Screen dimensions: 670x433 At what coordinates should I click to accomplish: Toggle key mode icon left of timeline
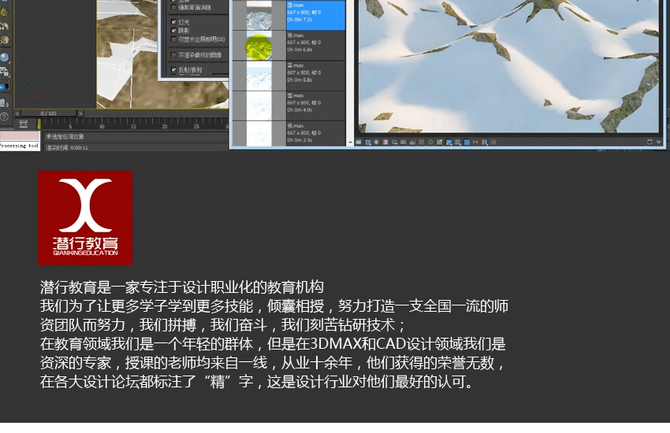pyautogui.click(x=24, y=124)
